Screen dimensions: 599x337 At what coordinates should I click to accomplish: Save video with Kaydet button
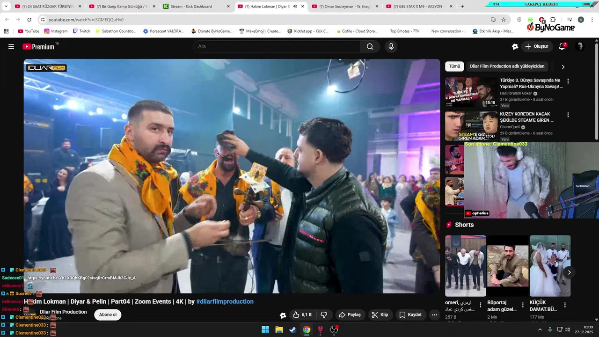(x=410, y=315)
